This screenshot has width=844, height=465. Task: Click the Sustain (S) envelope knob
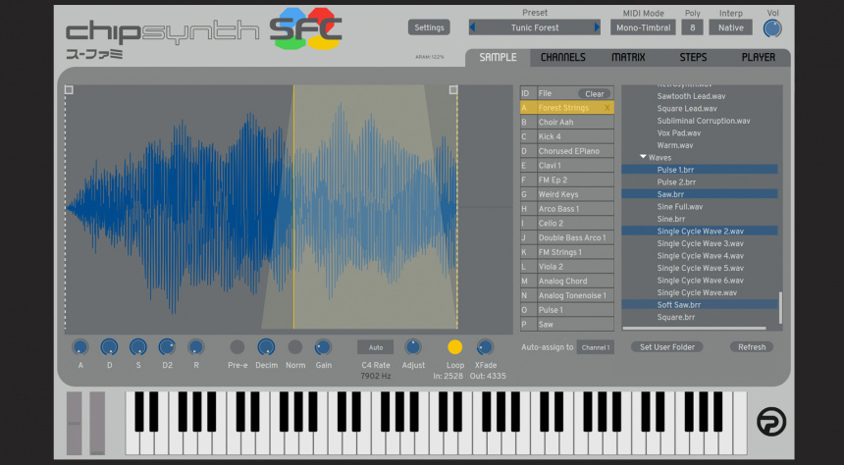point(138,347)
